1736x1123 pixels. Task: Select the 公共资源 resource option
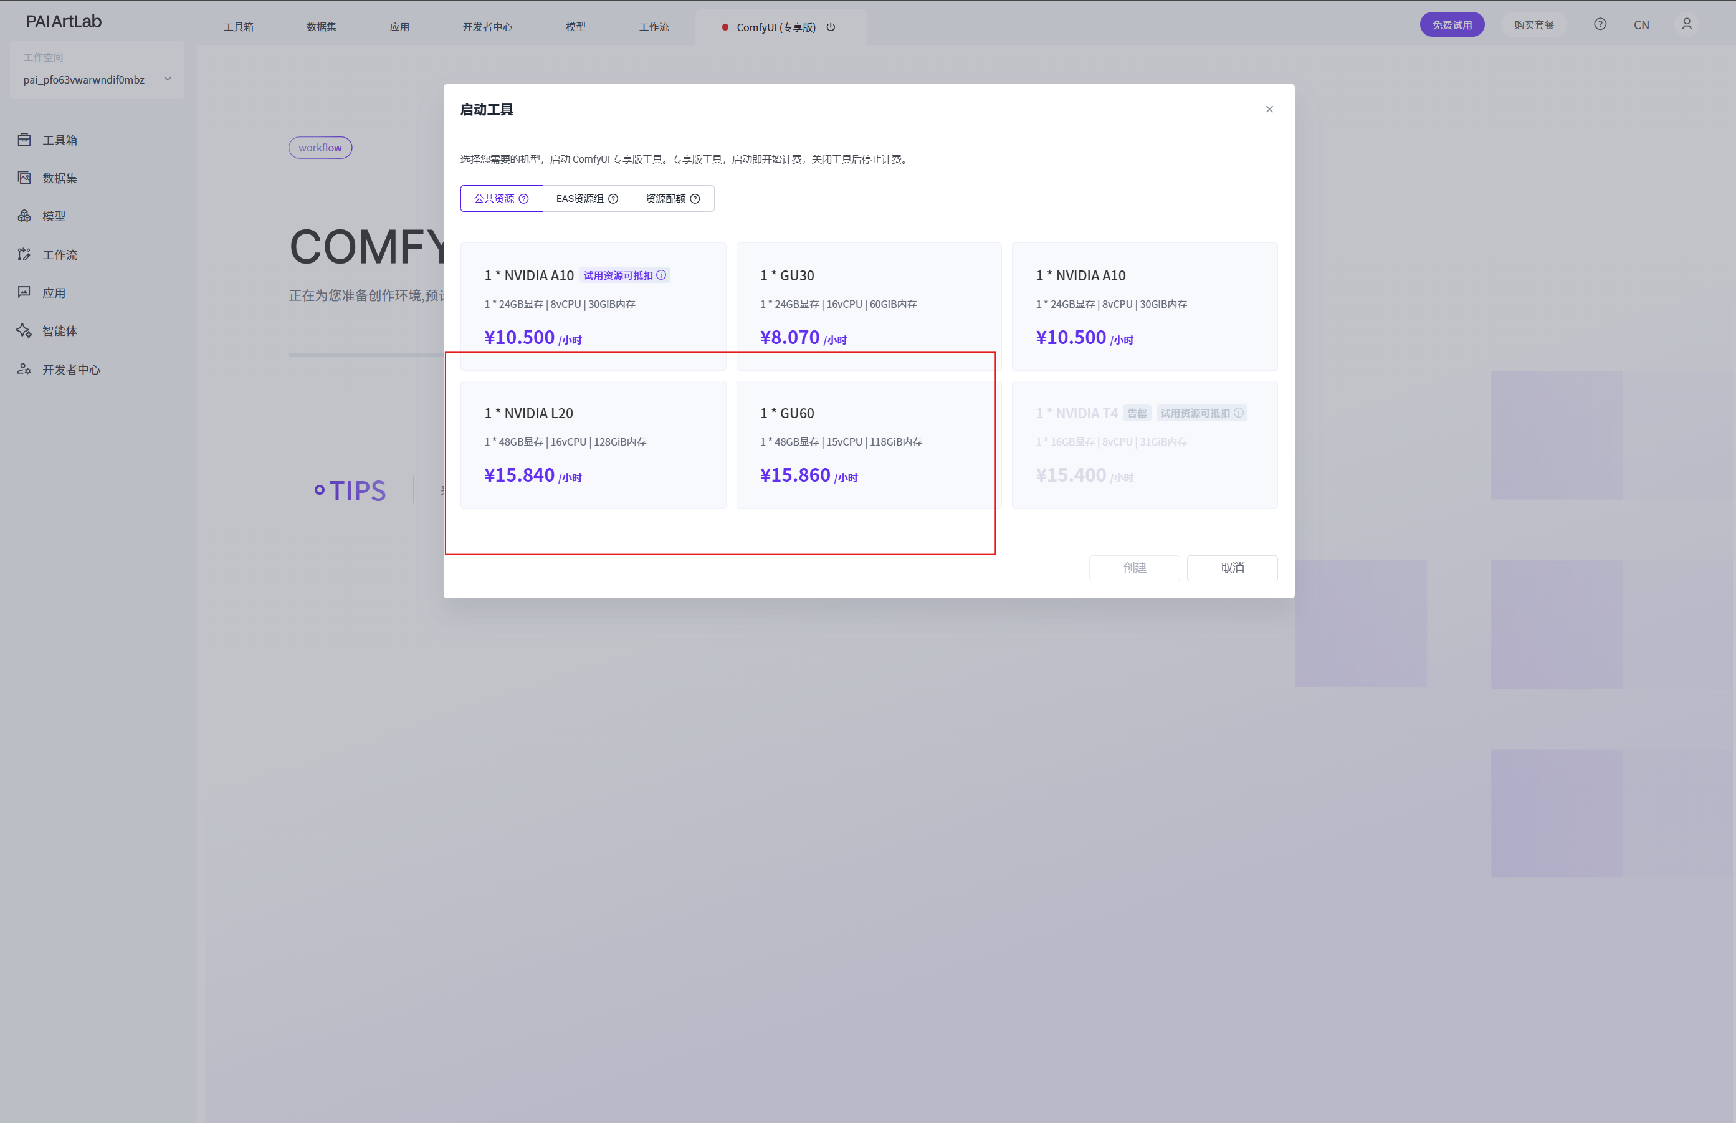pos(501,198)
